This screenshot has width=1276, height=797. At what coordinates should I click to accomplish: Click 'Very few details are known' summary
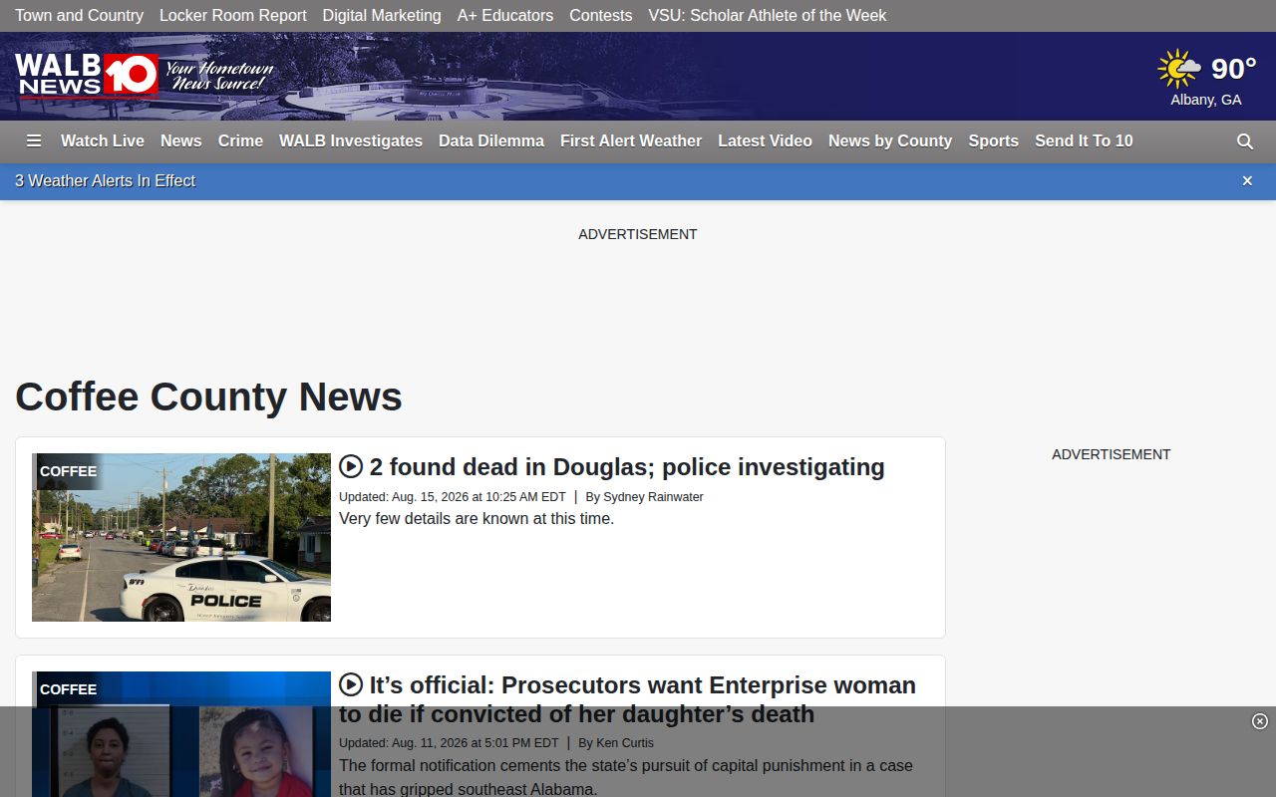(x=477, y=518)
